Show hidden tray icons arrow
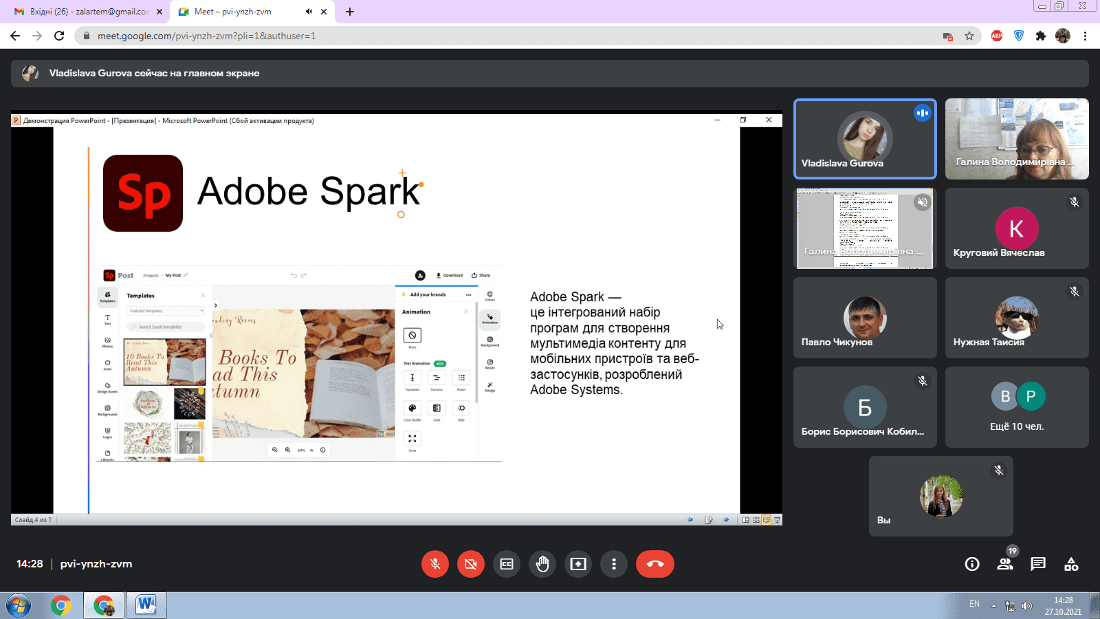Image resolution: width=1100 pixels, height=619 pixels. tap(993, 606)
